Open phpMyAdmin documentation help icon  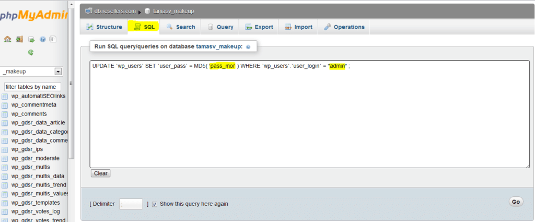coord(42,39)
